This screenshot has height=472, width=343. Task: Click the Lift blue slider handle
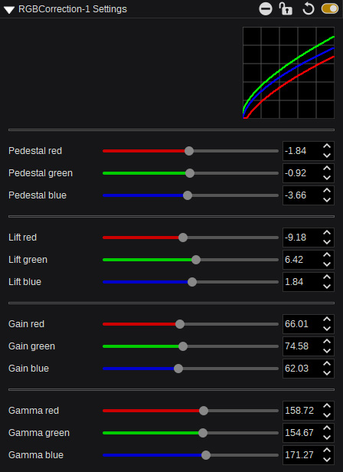click(192, 282)
